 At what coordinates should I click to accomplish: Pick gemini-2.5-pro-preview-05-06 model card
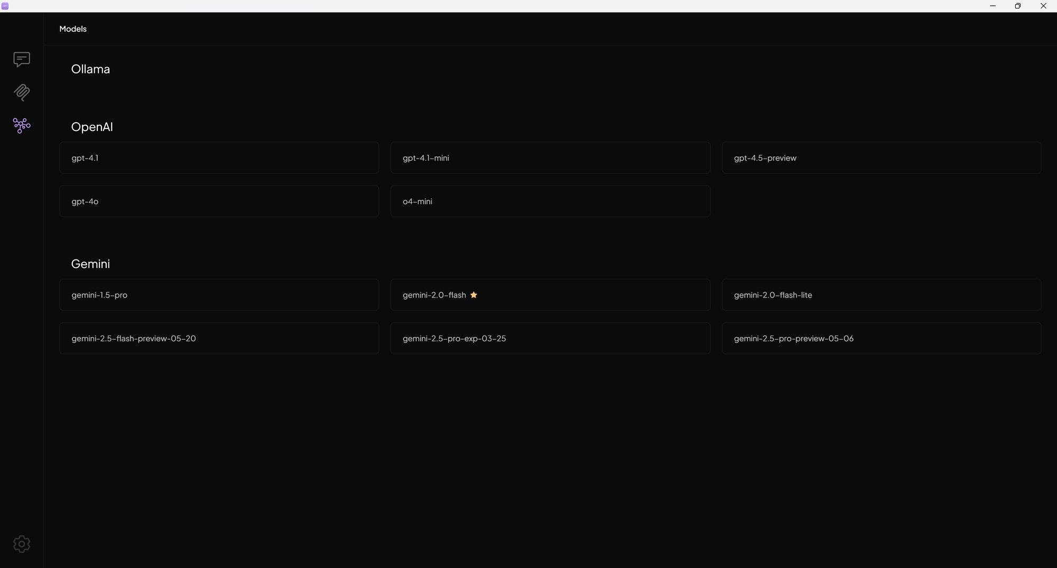(x=882, y=338)
